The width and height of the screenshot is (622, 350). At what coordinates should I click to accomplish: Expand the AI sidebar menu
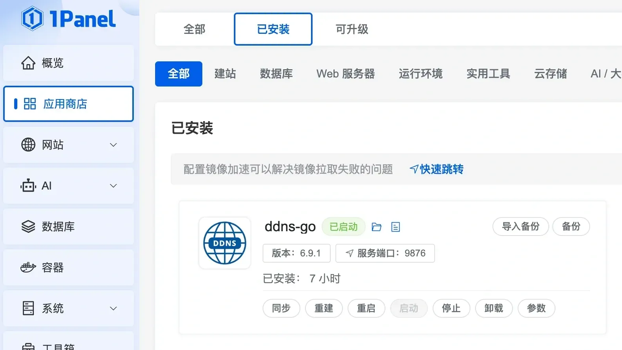(68, 186)
